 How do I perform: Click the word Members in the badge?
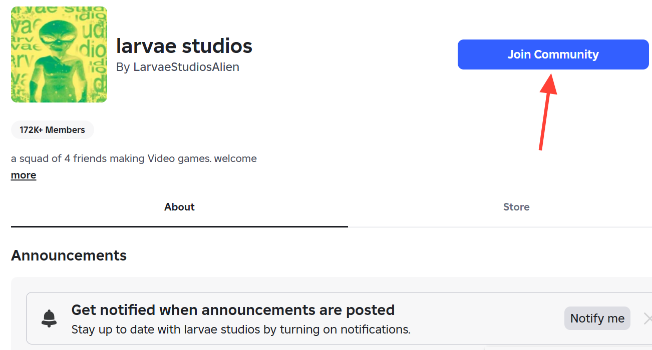coord(65,130)
